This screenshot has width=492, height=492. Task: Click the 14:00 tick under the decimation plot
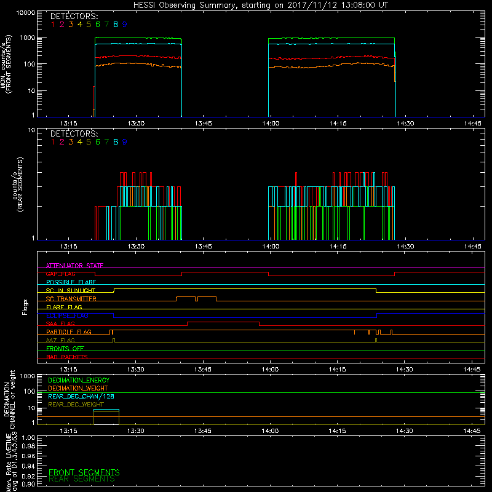tap(270, 431)
